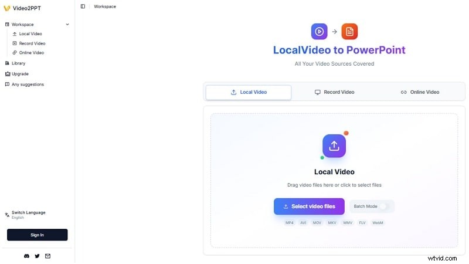This screenshot has height=264, width=469.
Task: Click the WebM format tag
Action: (378, 223)
